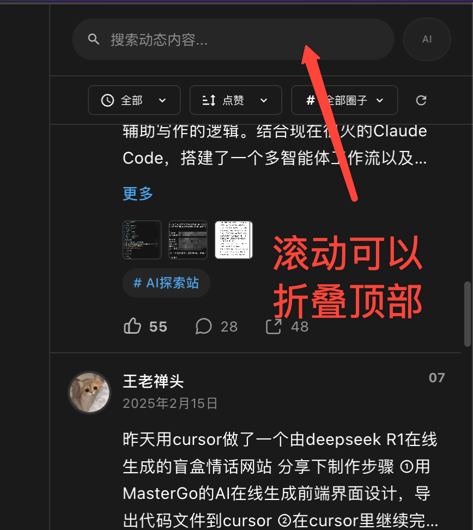Open the 王老禅头 username link
Screen dimensions: 473x530
[153, 382]
